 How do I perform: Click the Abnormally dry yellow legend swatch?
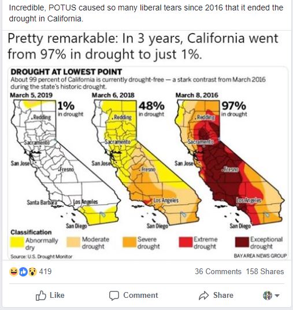[x=17, y=242]
